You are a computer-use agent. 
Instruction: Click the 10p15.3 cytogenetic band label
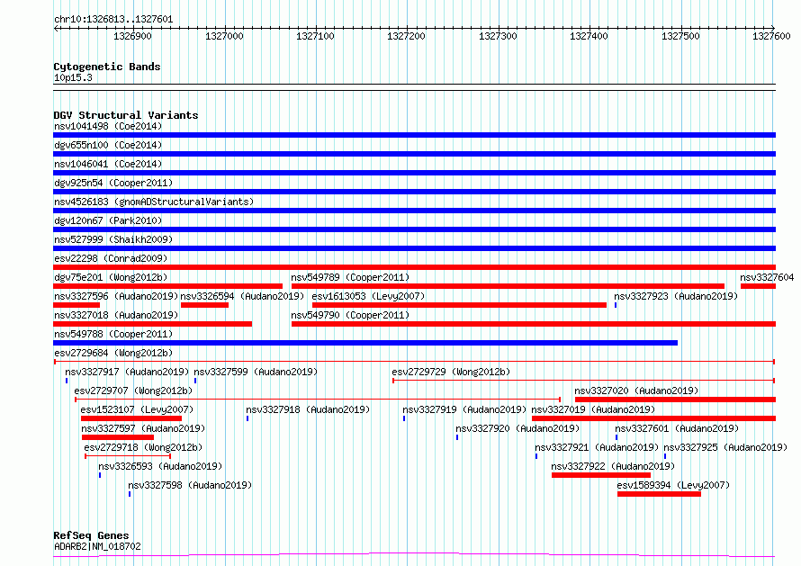(x=73, y=77)
